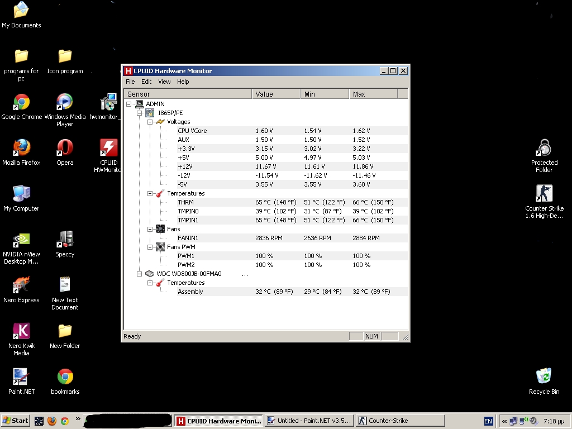
Task: Collapse the WDC WD800JB-00FMA0 drive node
Action: tap(139, 274)
